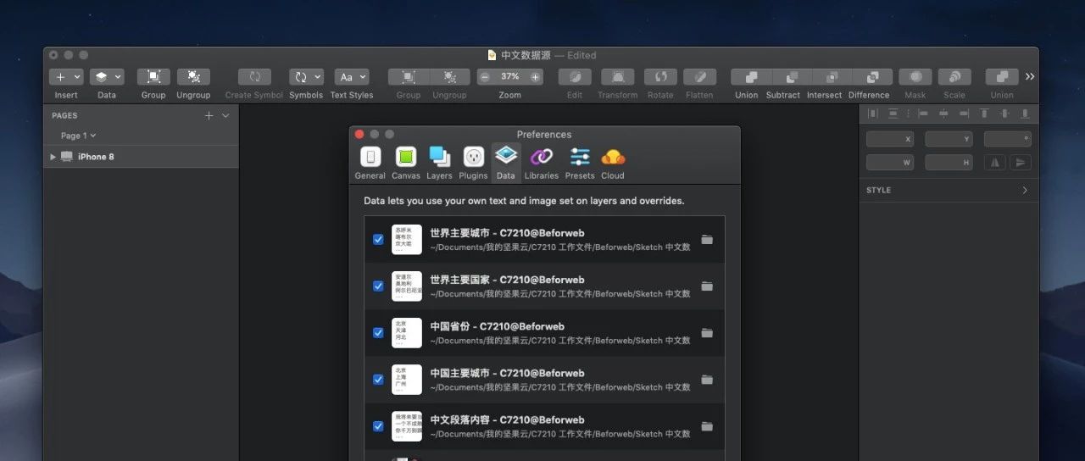1085x461 pixels.
Task: Reveal 中文段落内容 folder in Finder
Action: pyautogui.click(x=707, y=426)
